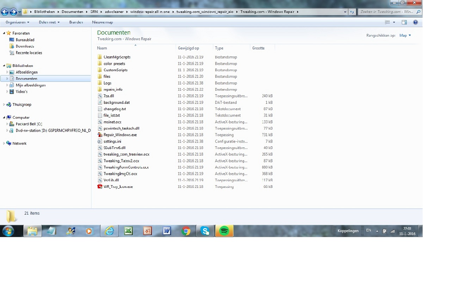Open the Video's library
The image size is (451, 298).
tap(21, 91)
